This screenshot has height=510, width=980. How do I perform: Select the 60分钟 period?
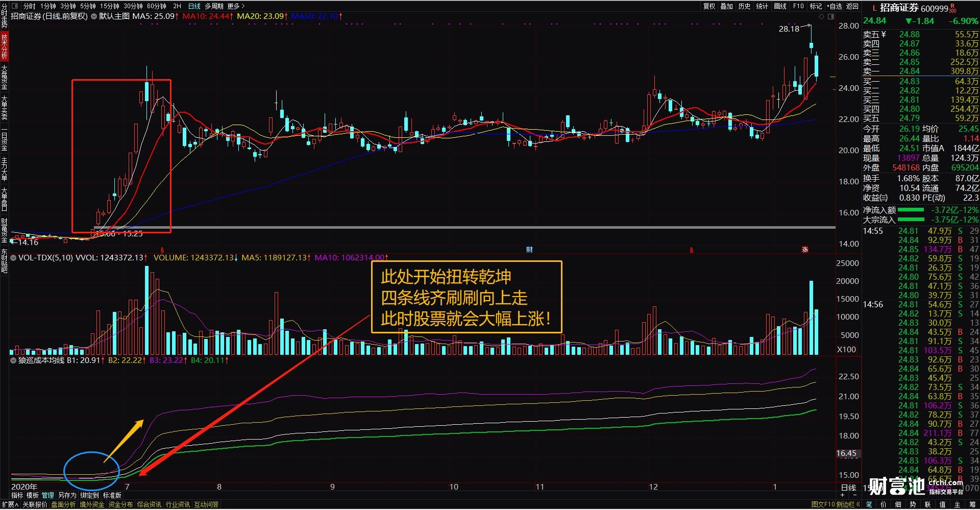click(157, 6)
